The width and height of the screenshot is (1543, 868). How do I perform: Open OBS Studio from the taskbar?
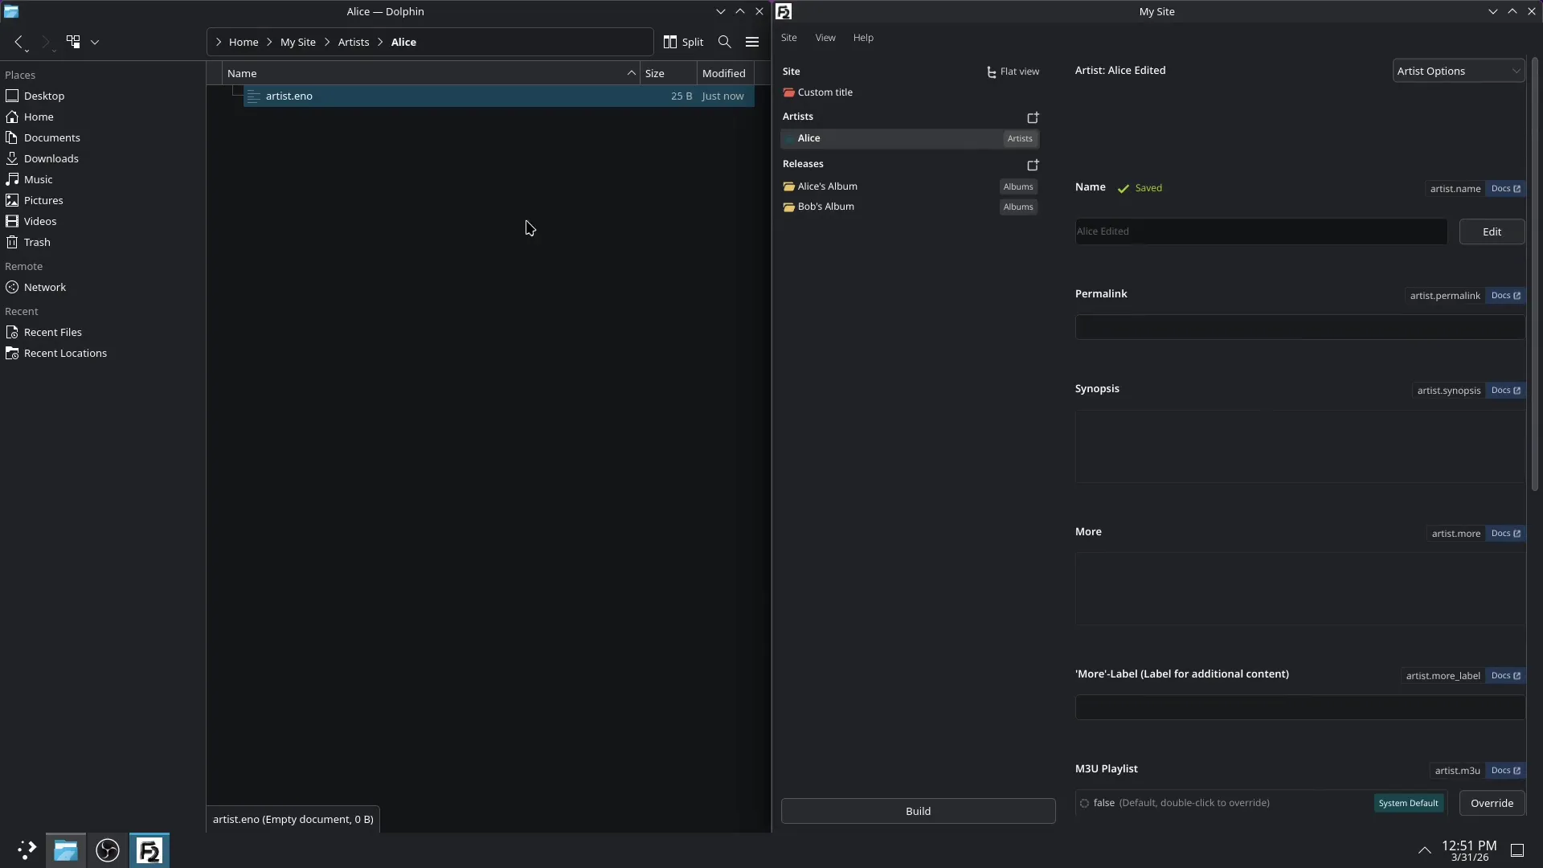[107, 850]
